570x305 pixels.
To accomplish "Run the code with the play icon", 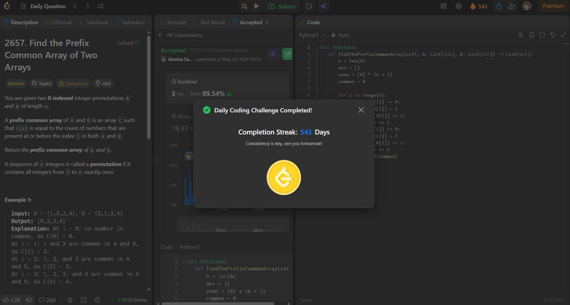I will [256, 6].
